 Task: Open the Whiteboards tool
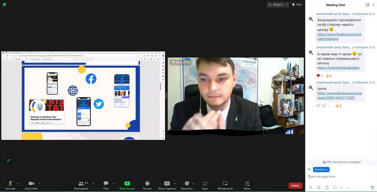pyautogui.click(x=225, y=184)
